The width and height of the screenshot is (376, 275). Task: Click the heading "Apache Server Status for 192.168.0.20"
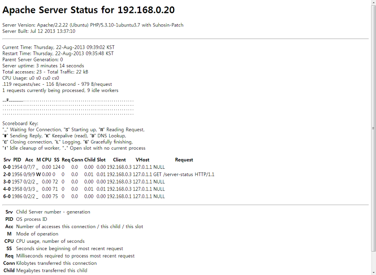(x=88, y=10)
